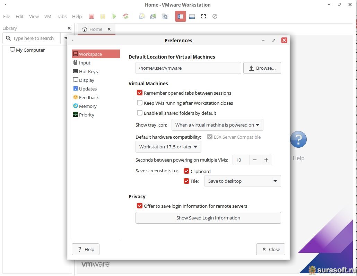Click Show Saved Login Information button

tap(208, 218)
